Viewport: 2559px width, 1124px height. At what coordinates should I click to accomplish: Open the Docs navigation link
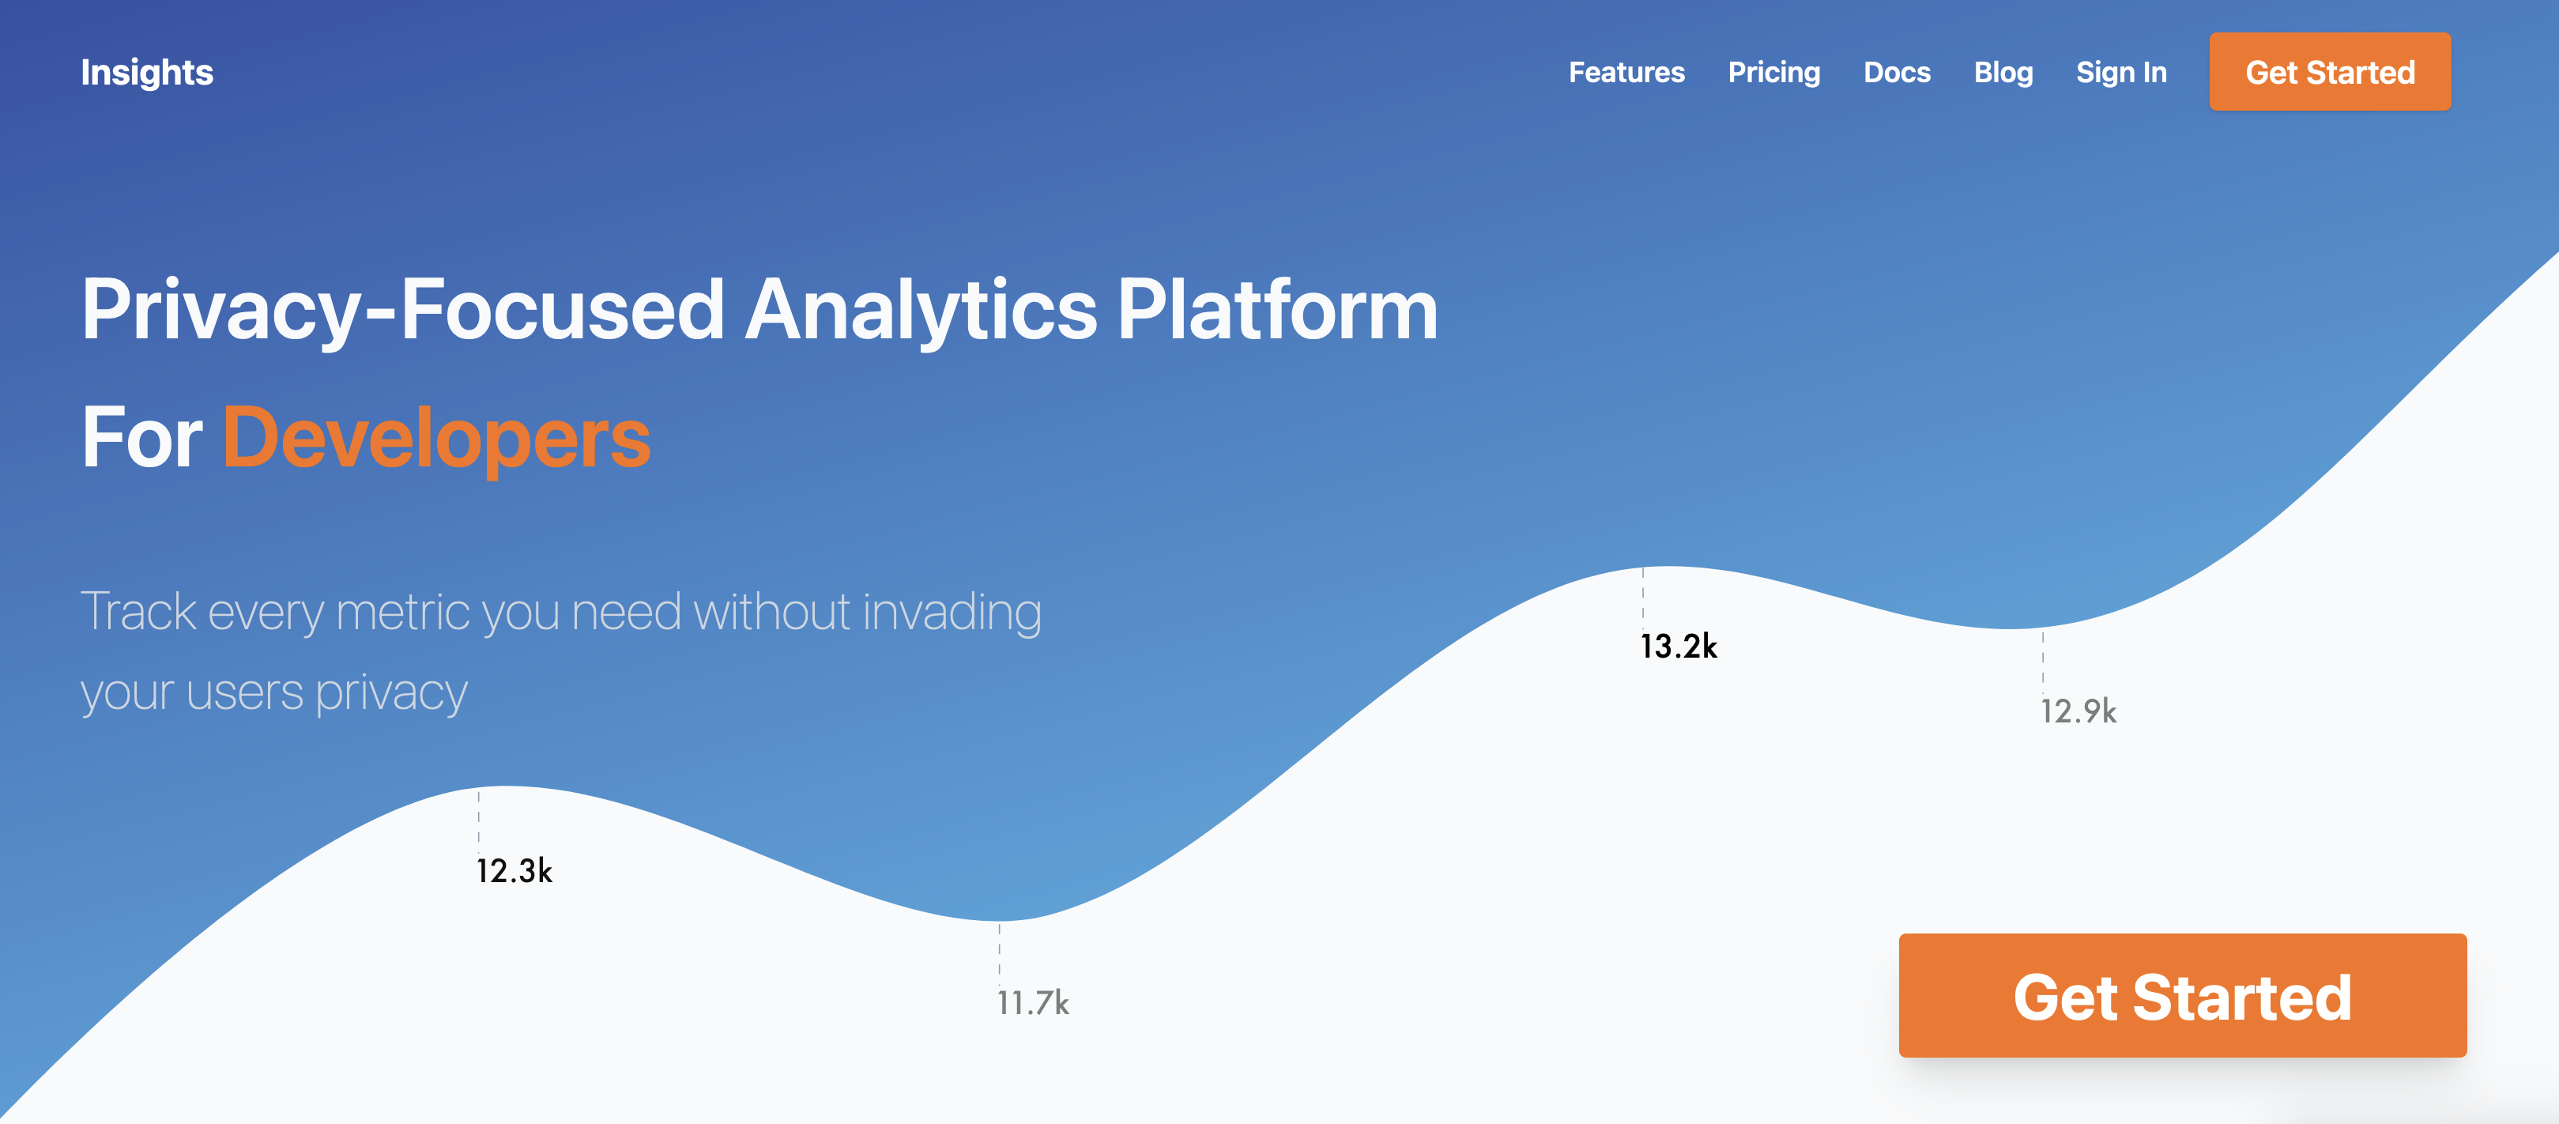[1897, 72]
